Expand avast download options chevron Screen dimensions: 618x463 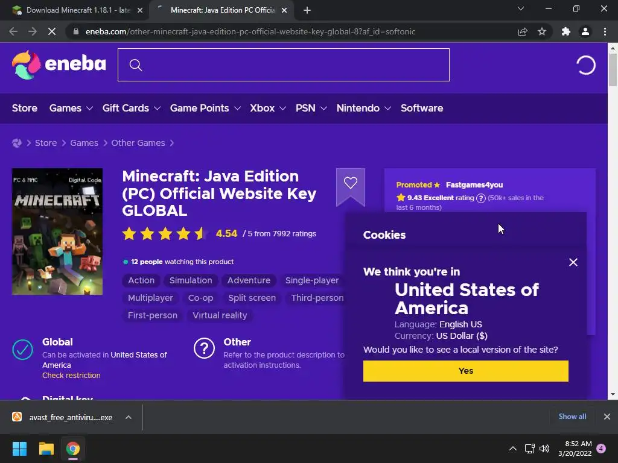(129, 417)
